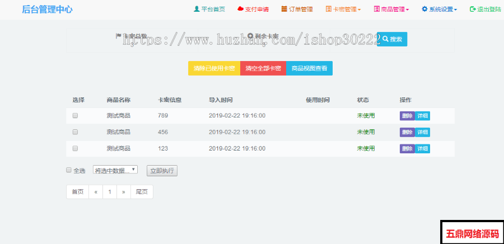Click import time in row 456
504x244 pixels.
pyautogui.click(x=237, y=132)
